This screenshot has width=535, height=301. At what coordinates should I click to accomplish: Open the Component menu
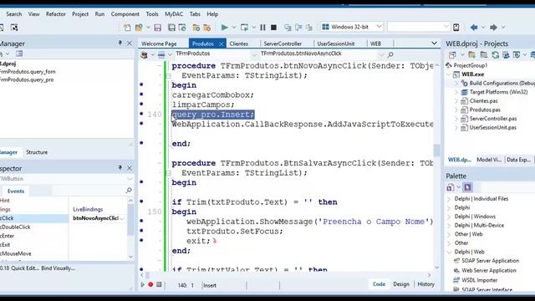(x=125, y=14)
